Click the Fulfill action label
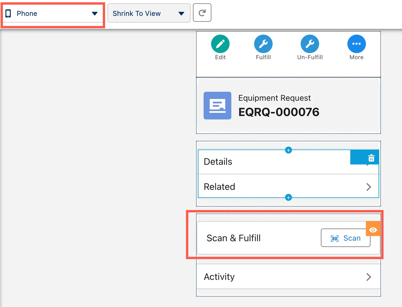The width and height of the screenshot is (402, 307). 263,57
